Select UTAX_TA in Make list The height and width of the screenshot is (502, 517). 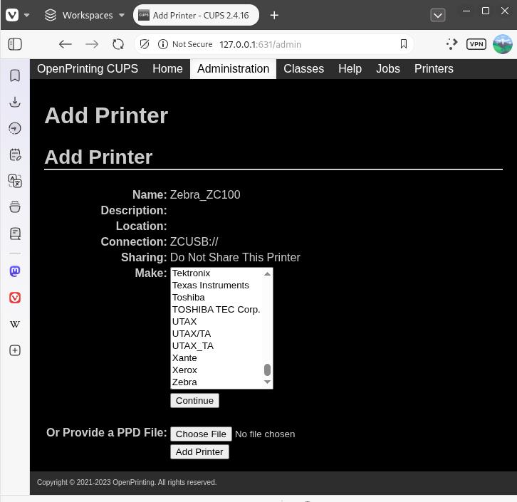tap(217, 346)
